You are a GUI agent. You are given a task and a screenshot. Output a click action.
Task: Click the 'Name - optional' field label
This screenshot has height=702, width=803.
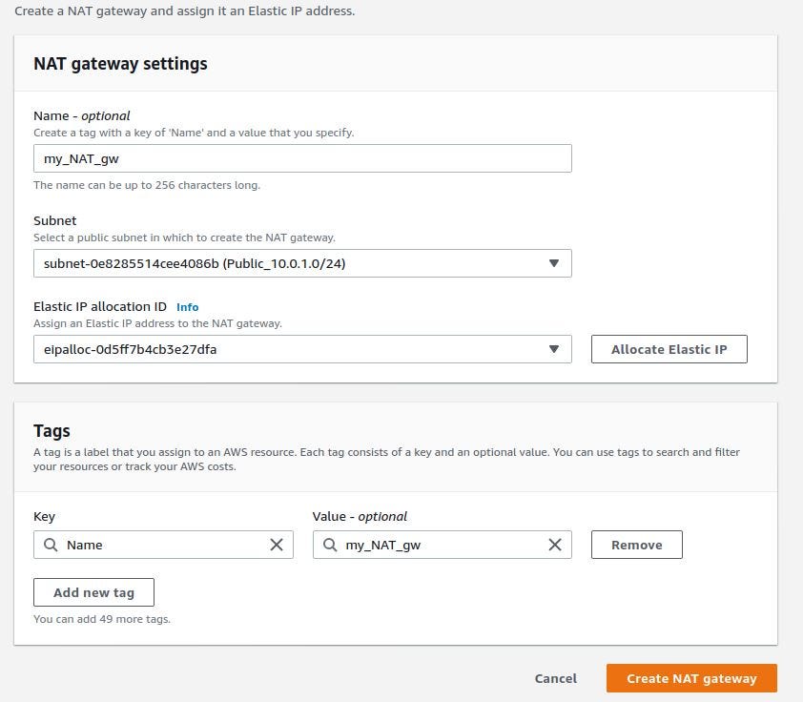coord(81,115)
